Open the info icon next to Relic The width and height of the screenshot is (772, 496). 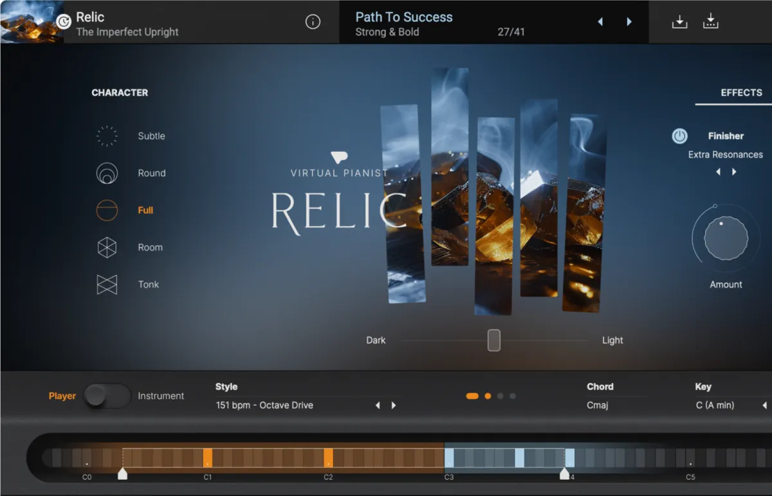click(313, 22)
